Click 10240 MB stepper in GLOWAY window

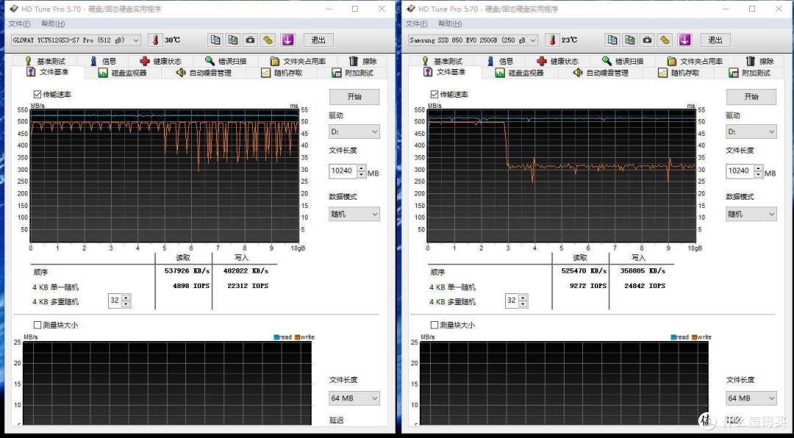click(x=361, y=171)
